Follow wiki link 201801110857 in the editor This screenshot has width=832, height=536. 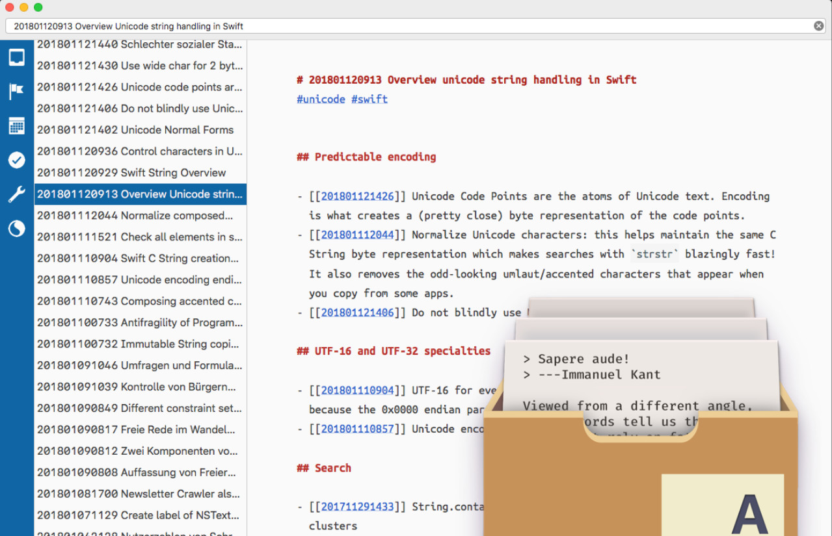pos(357,429)
